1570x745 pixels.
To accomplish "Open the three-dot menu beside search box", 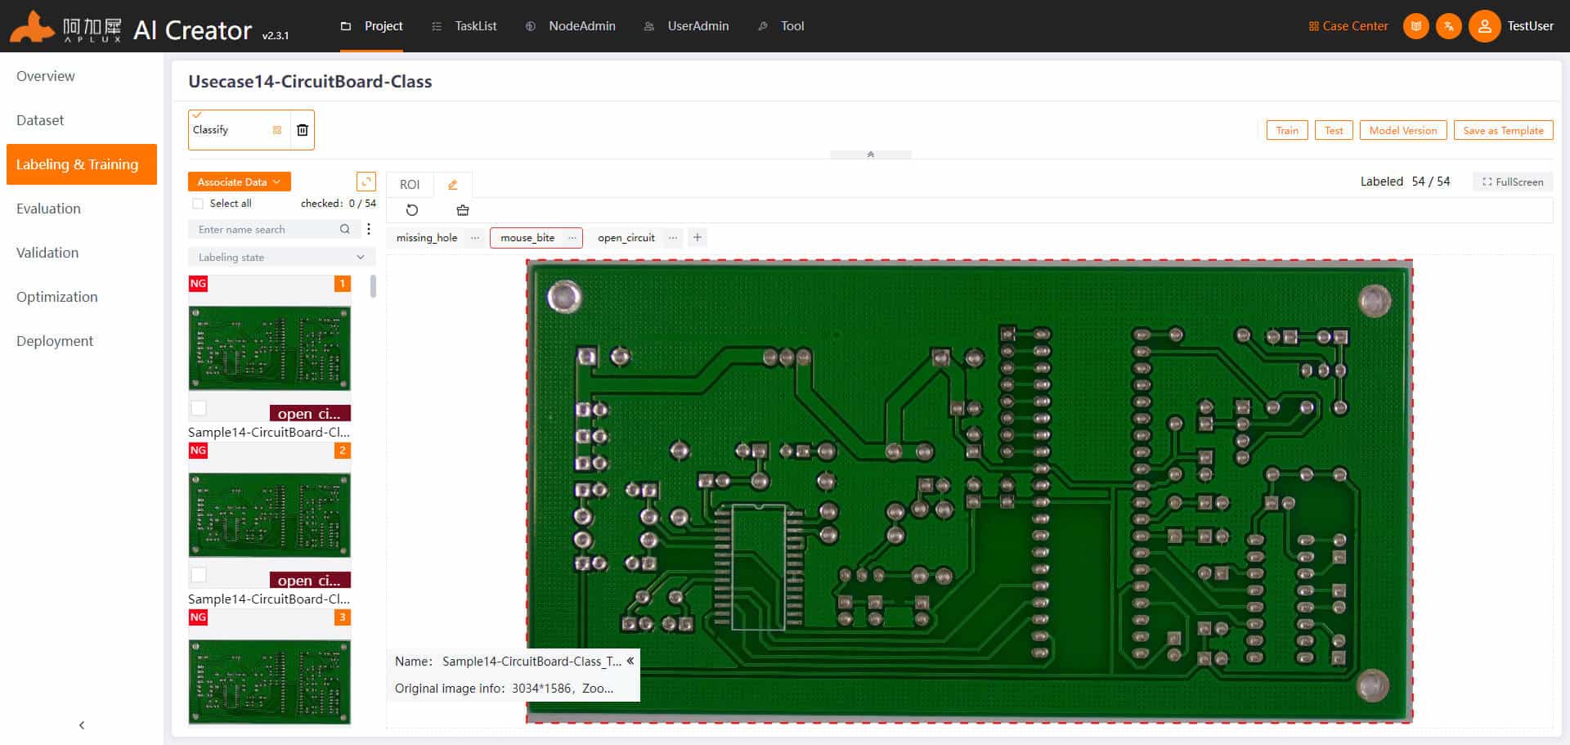I will (369, 230).
